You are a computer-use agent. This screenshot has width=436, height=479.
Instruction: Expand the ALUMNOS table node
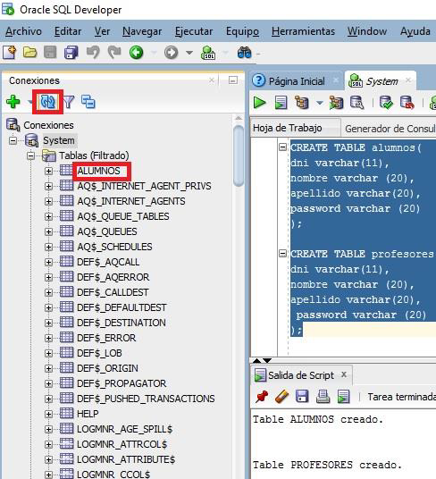click(x=48, y=171)
